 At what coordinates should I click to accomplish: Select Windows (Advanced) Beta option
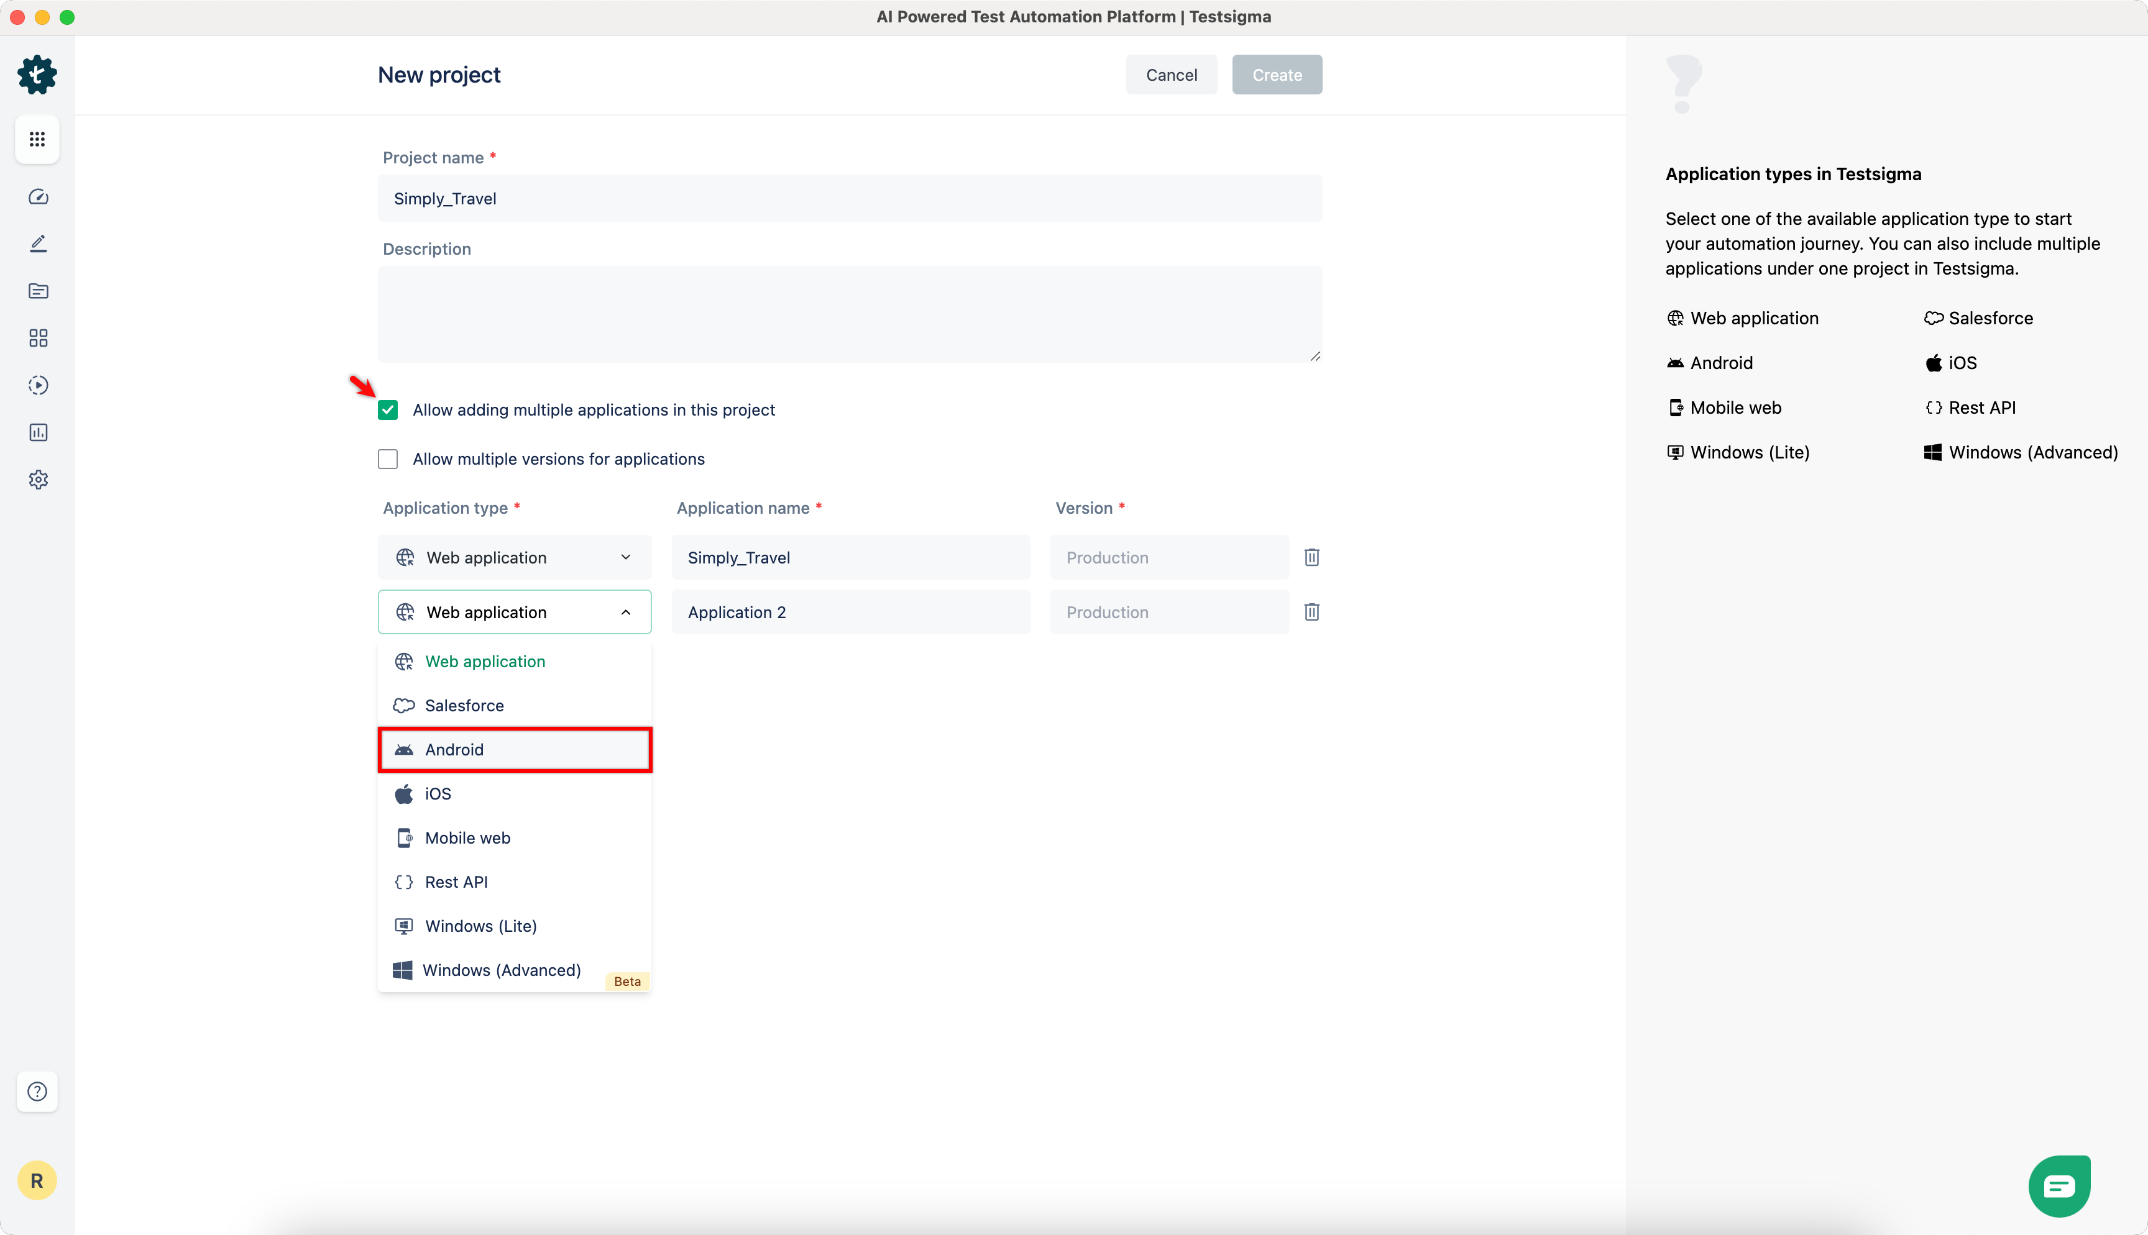click(515, 970)
